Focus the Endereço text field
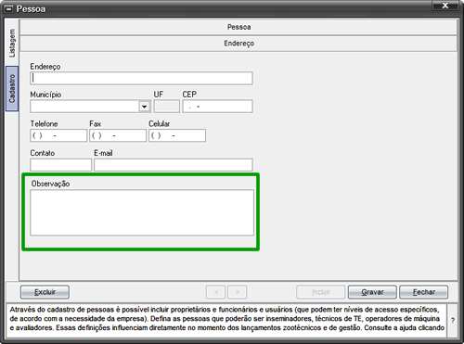 [141, 78]
